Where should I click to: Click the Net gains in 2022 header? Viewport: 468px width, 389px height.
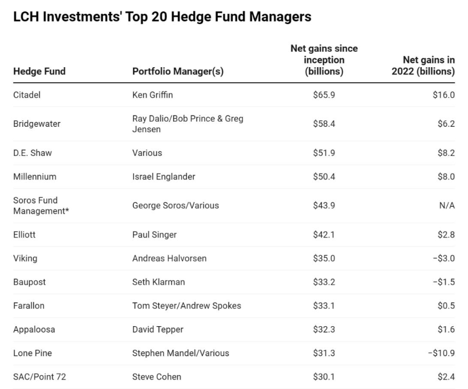pyautogui.click(x=423, y=66)
